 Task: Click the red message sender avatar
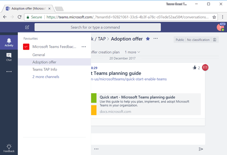(205, 67)
